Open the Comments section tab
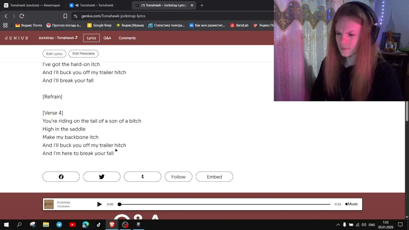The height and width of the screenshot is (230, 409). tap(127, 38)
